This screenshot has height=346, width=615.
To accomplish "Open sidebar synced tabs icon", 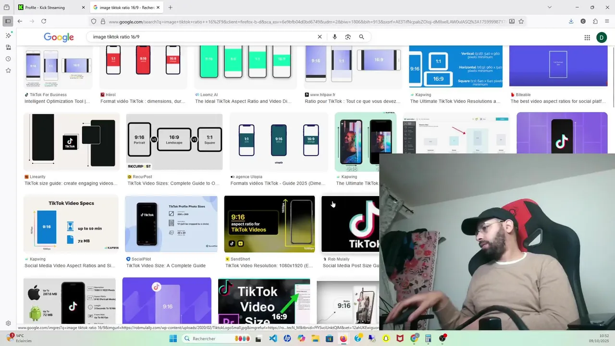I will [8, 47].
